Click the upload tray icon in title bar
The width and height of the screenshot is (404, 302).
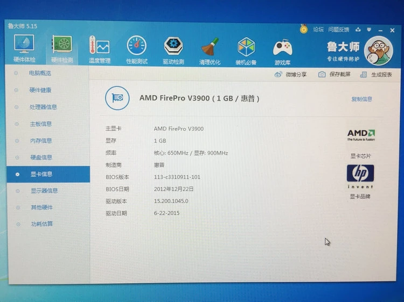(x=358, y=30)
